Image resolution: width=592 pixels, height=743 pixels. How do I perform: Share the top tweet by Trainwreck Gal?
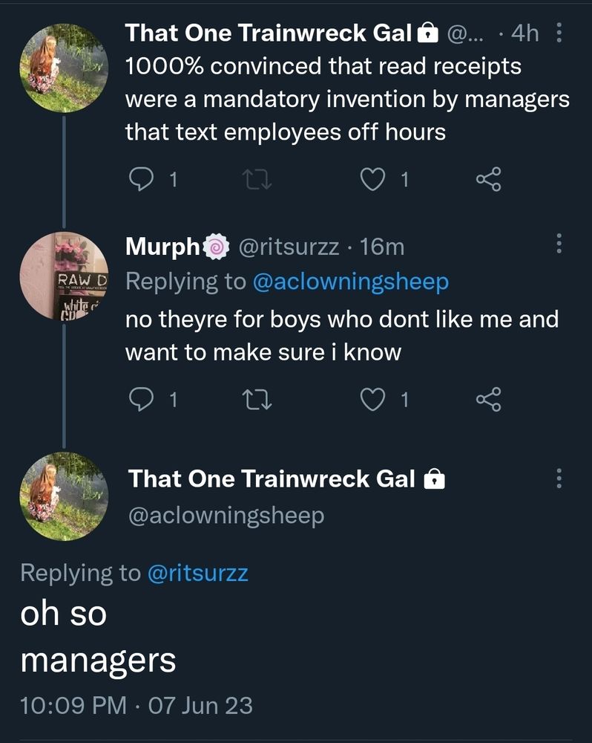tap(489, 179)
